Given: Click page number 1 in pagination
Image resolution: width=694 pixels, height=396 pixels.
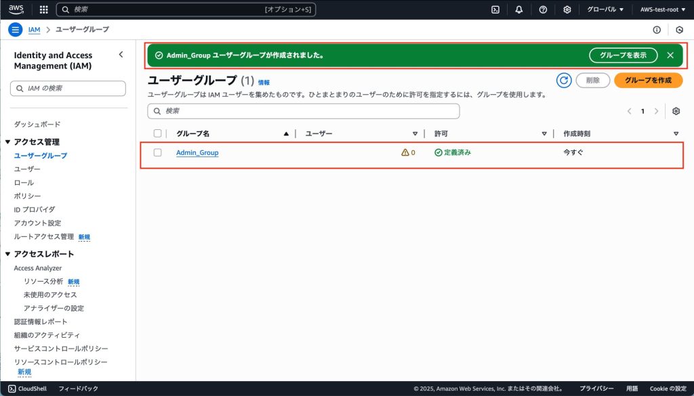Looking at the screenshot, I should pyautogui.click(x=642, y=111).
